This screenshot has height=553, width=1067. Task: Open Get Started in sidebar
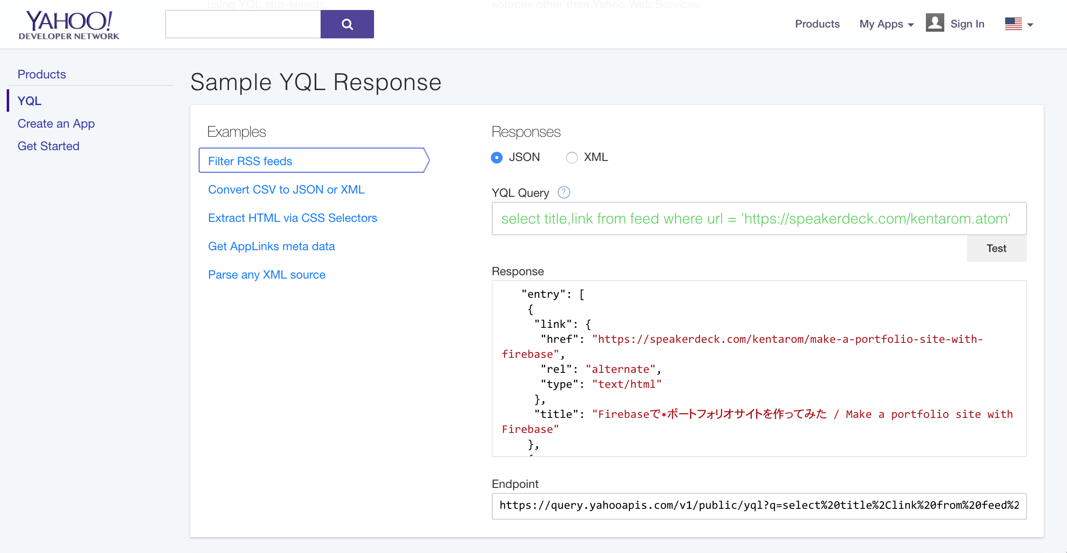(48, 146)
